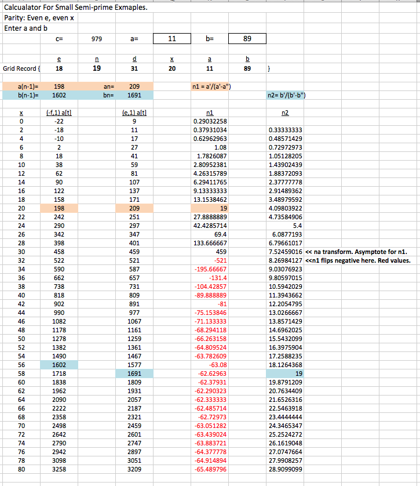Screen dimensions: 420x486
Task: Select the input box for a containing 11
Action: click(x=172, y=39)
